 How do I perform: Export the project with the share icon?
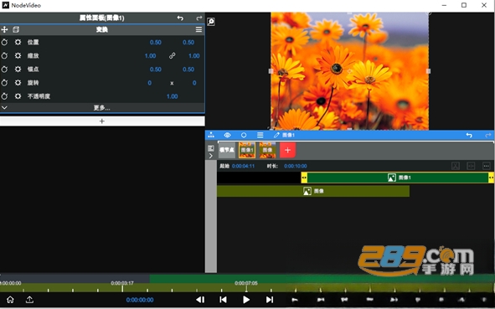pos(29,300)
